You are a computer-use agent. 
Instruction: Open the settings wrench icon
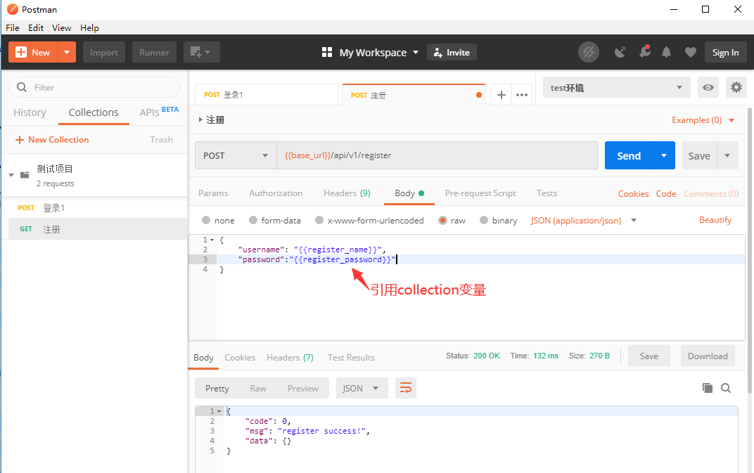(x=644, y=52)
